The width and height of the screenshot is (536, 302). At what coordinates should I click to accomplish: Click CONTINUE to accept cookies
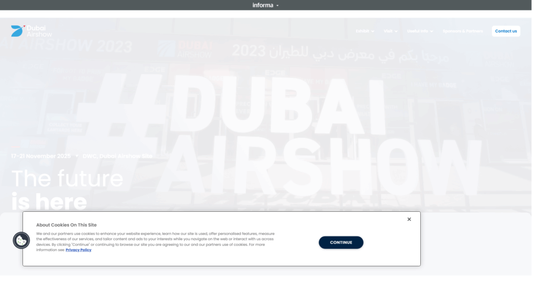pos(341,242)
